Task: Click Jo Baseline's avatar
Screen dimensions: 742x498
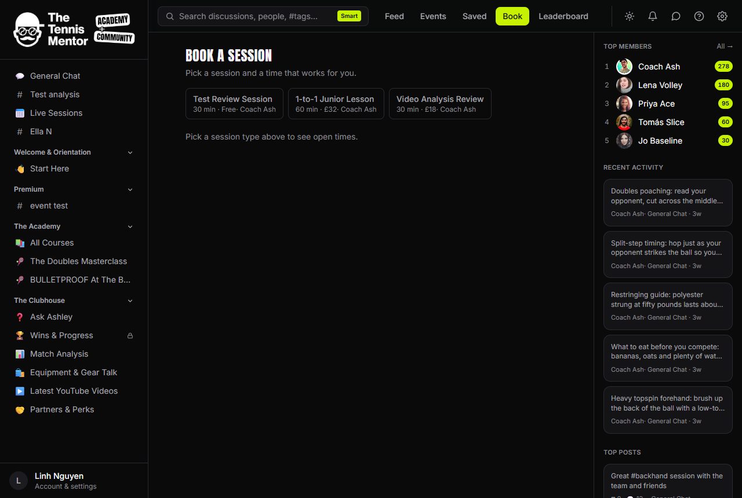Action: [624, 141]
